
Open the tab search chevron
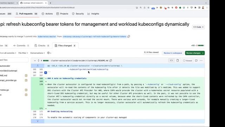tap(206, 3)
